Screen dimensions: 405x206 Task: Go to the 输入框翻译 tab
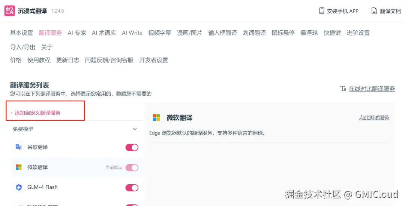(x=223, y=33)
